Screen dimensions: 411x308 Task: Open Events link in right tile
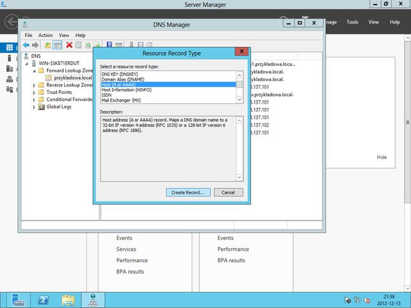pyautogui.click(x=225, y=238)
